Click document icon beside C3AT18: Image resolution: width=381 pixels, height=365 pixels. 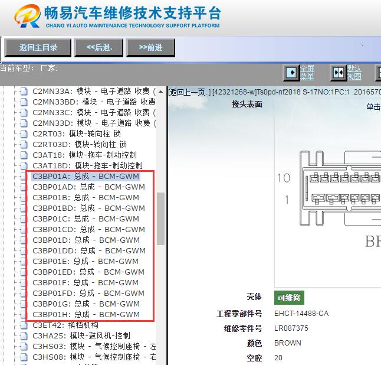(x=24, y=155)
